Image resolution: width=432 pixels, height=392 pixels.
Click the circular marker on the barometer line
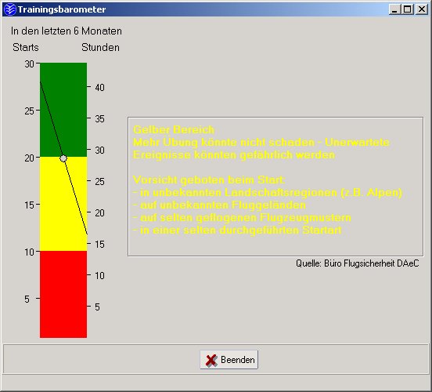(x=63, y=158)
